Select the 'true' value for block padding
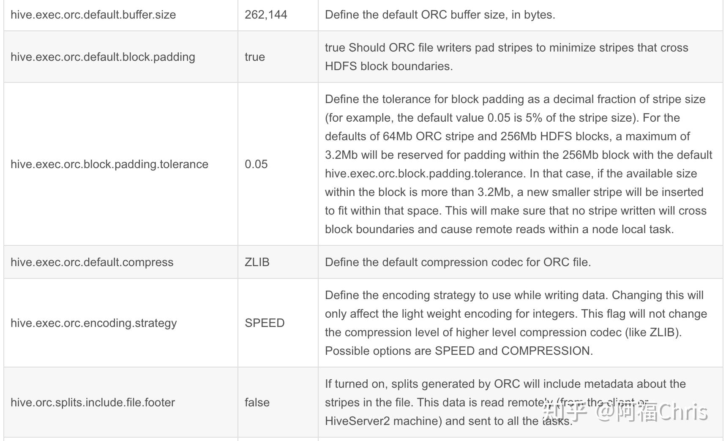This screenshot has width=726, height=441. 255,57
